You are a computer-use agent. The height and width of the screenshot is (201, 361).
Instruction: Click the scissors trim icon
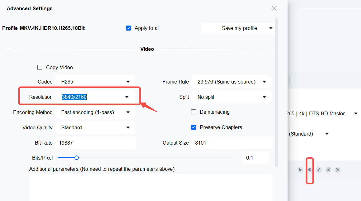pos(328,170)
